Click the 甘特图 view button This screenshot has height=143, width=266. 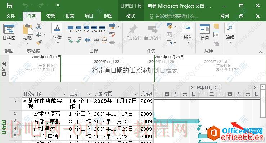9,32
